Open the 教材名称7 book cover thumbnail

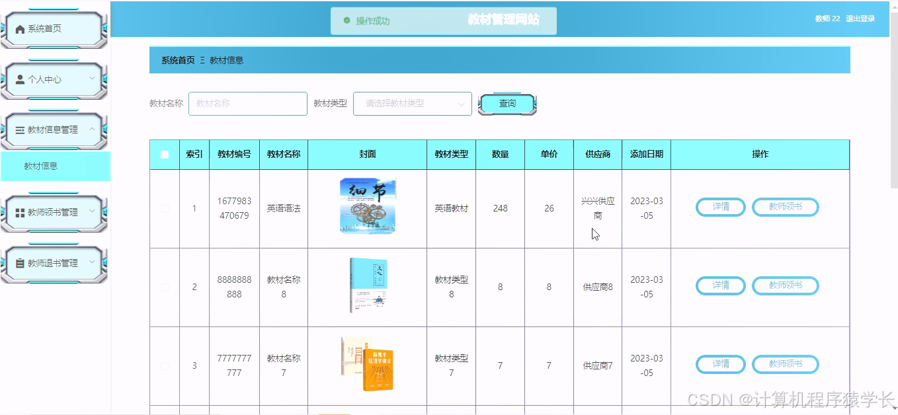click(x=368, y=363)
